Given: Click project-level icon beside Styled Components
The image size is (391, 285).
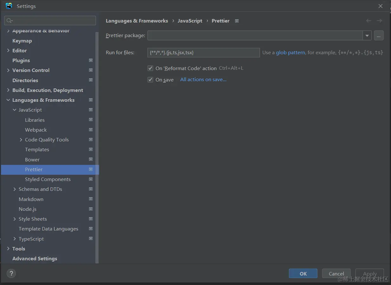Looking at the screenshot, I should (x=91, y=179).
